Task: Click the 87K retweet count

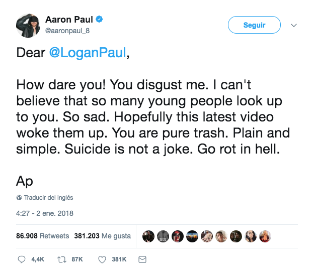Action: pyautogui.click(x=77, y=259)
